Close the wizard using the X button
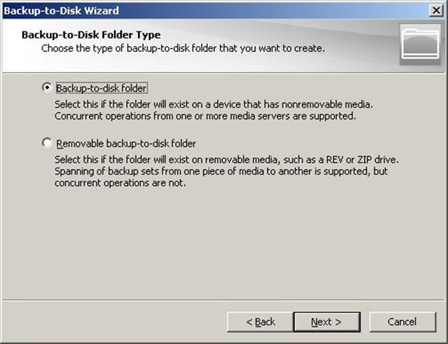 point(436,11)
